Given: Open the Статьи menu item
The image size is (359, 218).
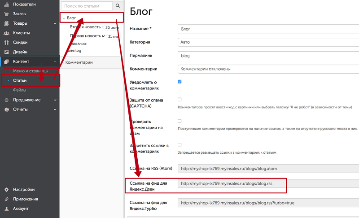Looking at the screenshot, I should pos(20,80).
